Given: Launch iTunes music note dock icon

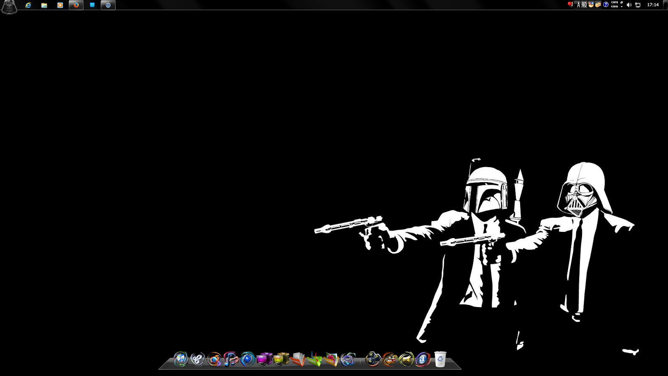Looking at the screenshot, I should (231, 359).
